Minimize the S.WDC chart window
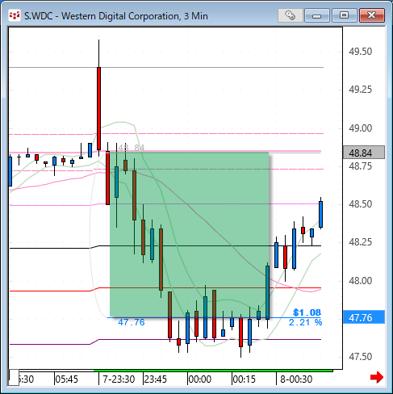Image resolution: width=393 pixels, height=394 pixels. pos(317,15)
